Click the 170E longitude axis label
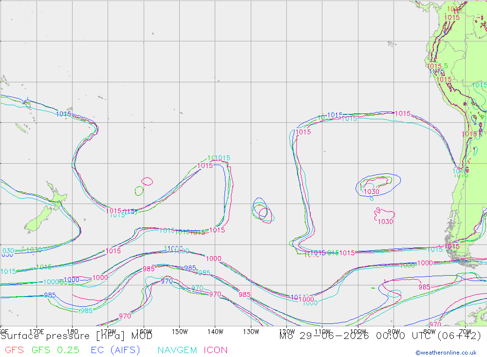 pyautogui.click(x=37, y=332)
